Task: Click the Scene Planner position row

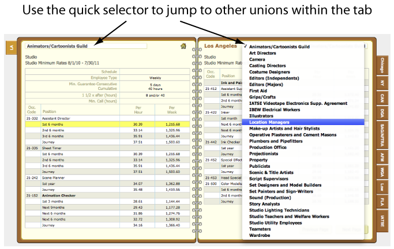Action: pyautogui.click(x=107, y=178)
